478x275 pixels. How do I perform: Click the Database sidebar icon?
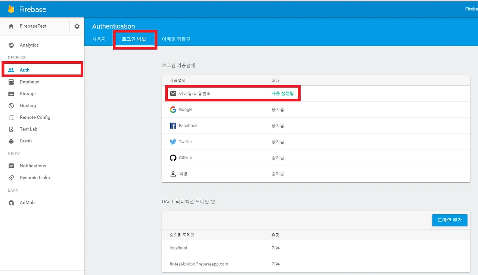pos(11,82)
